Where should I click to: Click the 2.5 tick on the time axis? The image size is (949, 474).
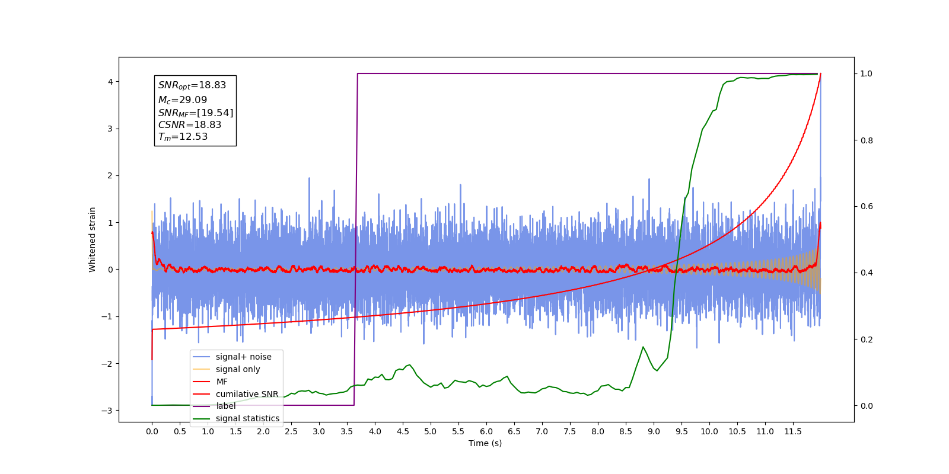coord(291,431)
